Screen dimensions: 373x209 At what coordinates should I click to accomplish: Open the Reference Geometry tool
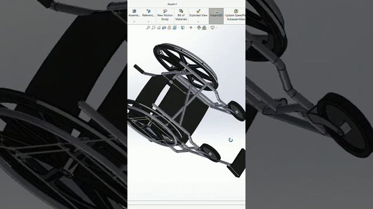149,13
